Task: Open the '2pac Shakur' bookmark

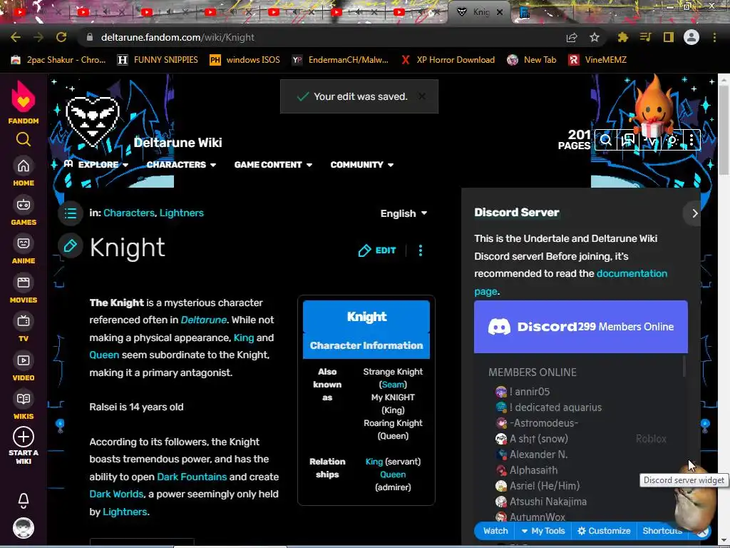Action: (x=58, y=60)
